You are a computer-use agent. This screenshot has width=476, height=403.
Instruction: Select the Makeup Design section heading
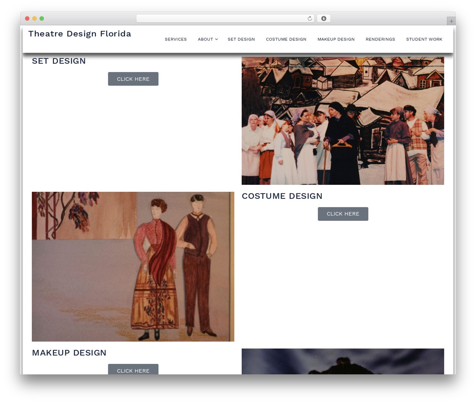[x=69, y=353]
